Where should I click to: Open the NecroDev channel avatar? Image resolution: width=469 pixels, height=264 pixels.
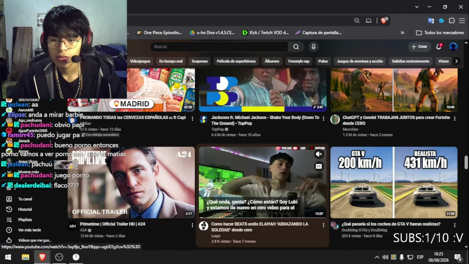tap(335, 120)
